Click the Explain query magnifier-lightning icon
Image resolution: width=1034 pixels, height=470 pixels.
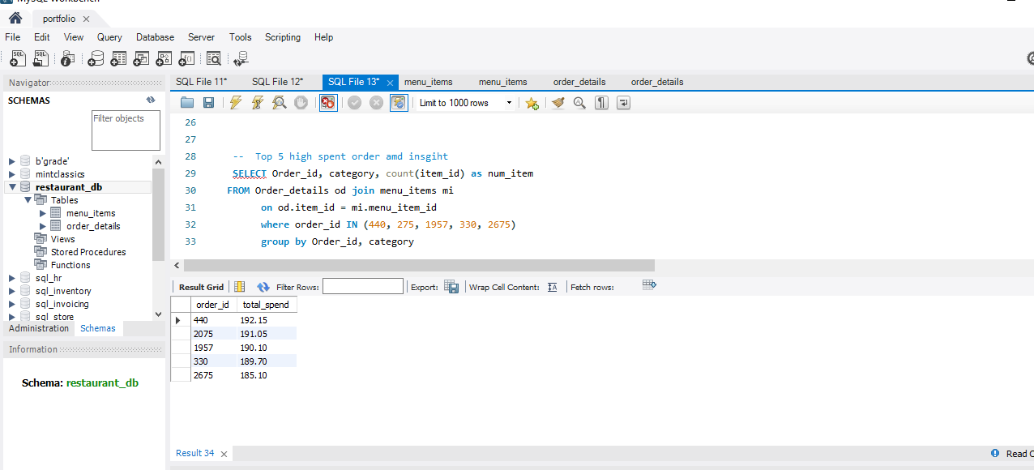[279, 103]
